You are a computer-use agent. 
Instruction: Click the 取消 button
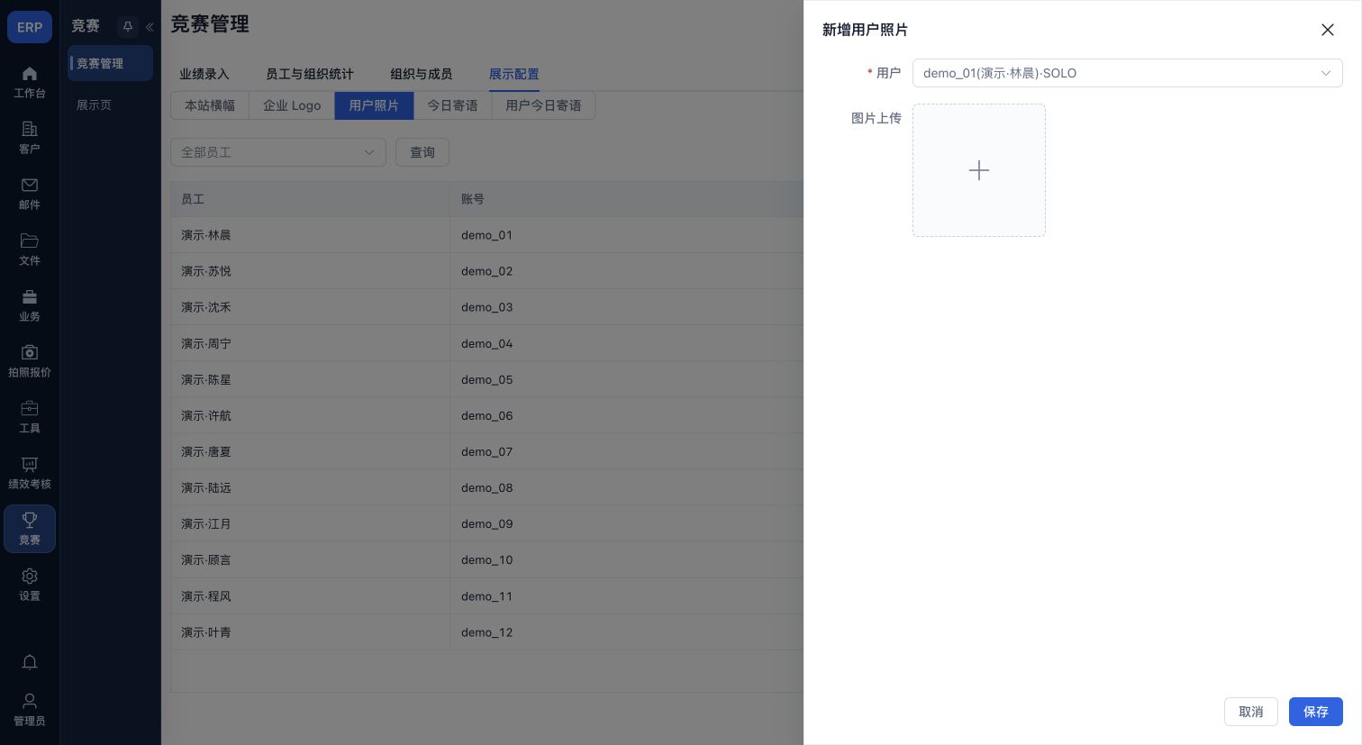coord(1251,712)
